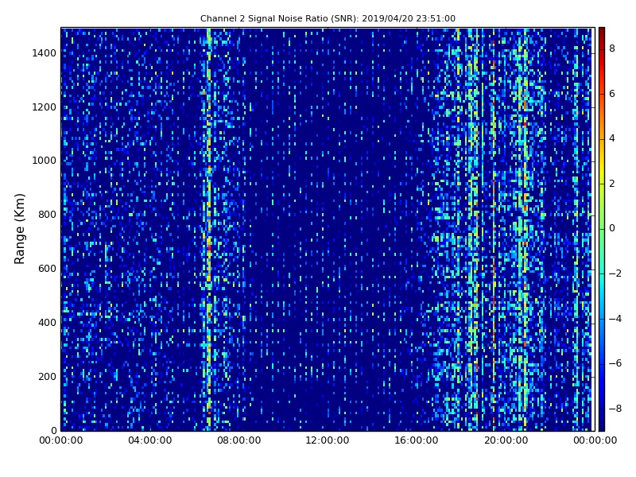Click the x-axis time label 08:00:00

239,440
